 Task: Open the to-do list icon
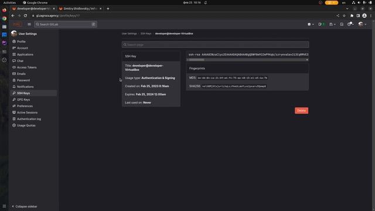tap(342, 24)
